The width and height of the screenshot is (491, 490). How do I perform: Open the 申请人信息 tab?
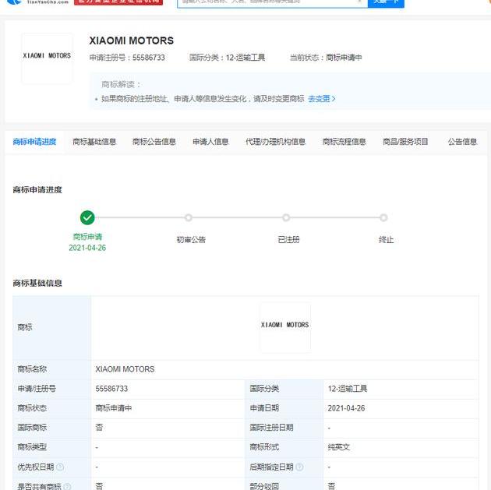[210, 142]
